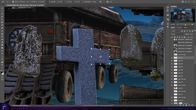Filter for type layers
The height and width of the screenshot is (110, 196).
tap(187, 31)
